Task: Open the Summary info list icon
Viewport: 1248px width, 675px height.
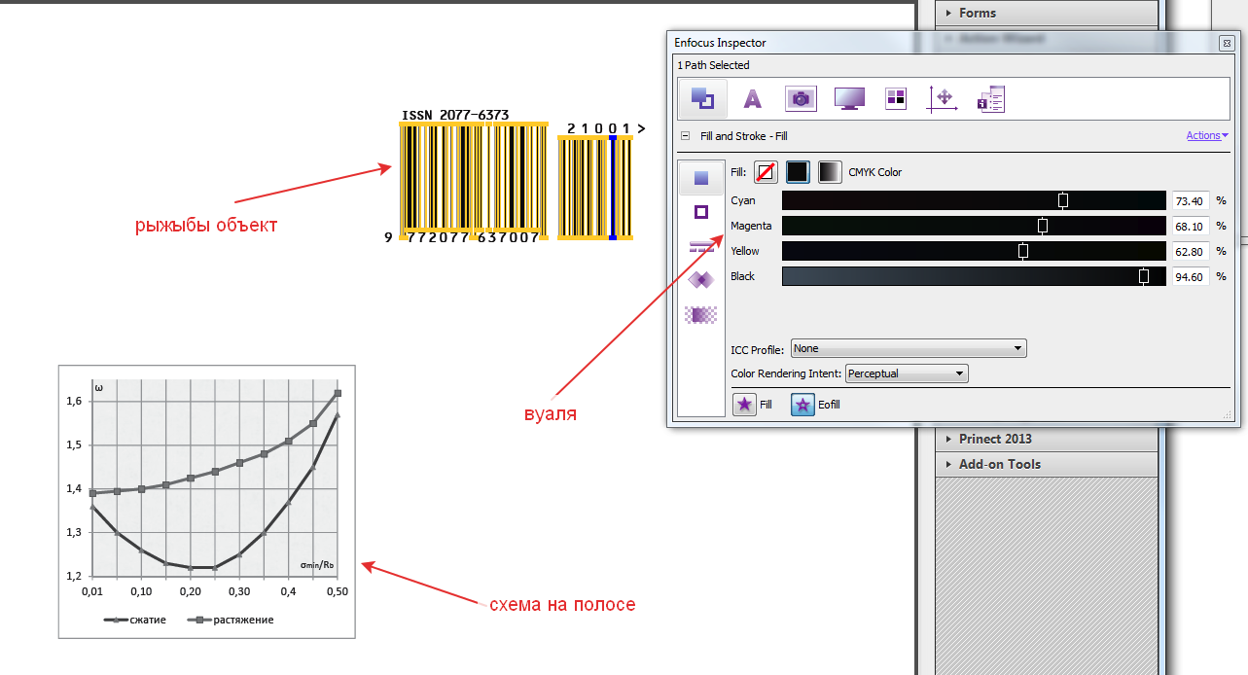Action: pos(991,98)
